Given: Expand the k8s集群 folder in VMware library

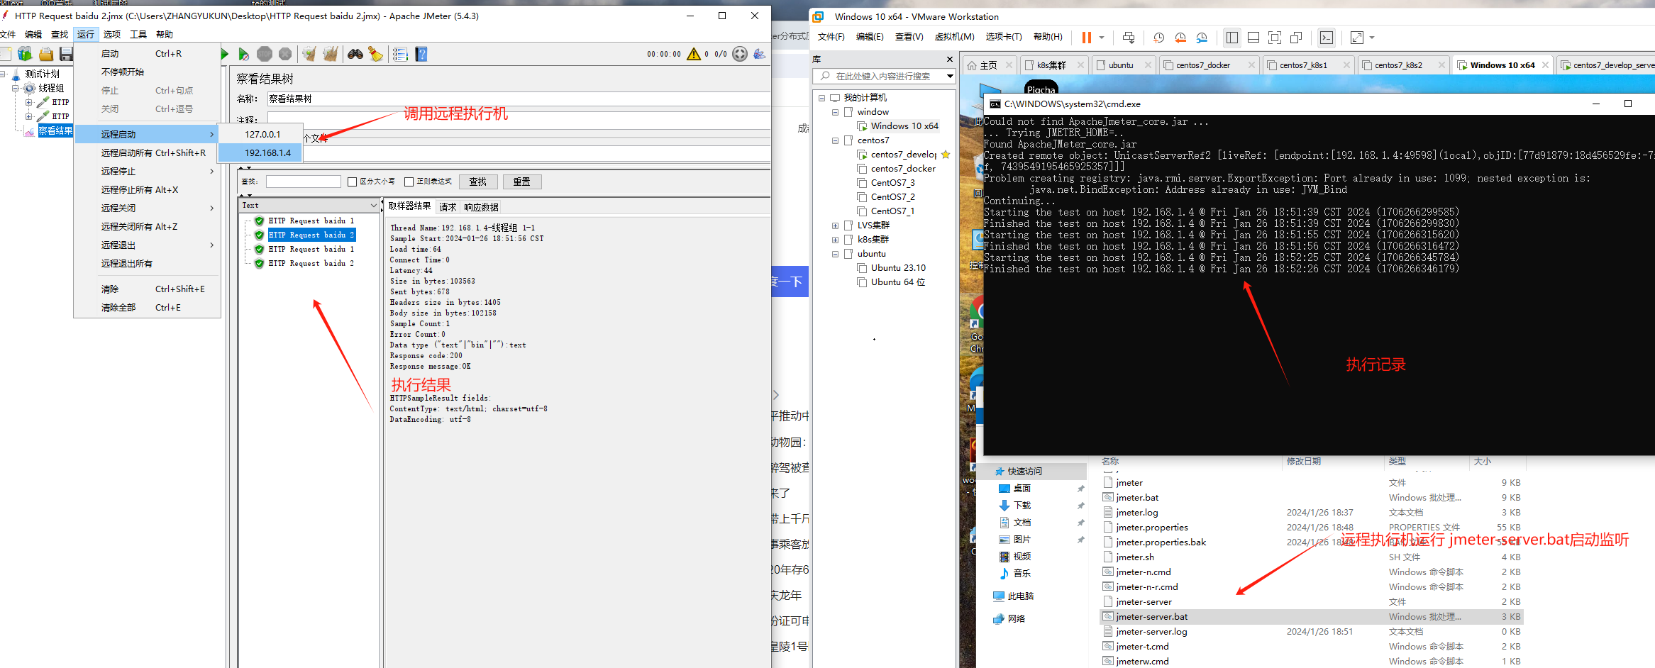Looking at the screenshot, I should click(x=836, y=240).
